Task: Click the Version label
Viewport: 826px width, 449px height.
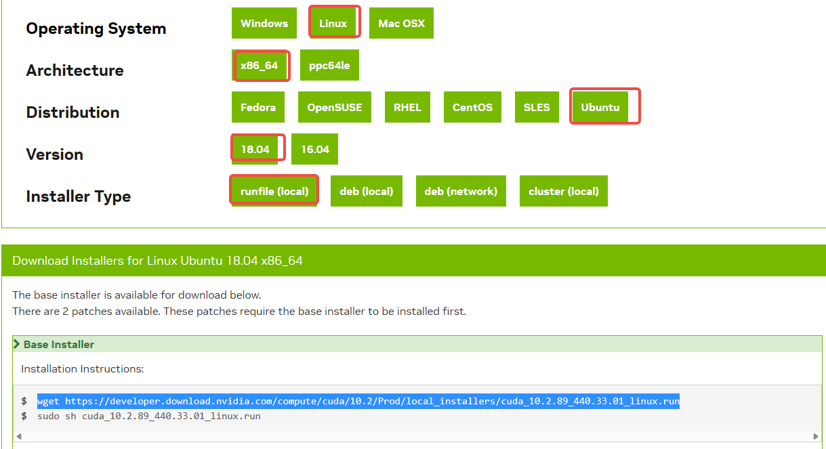Action: click(x=55, y=154)
